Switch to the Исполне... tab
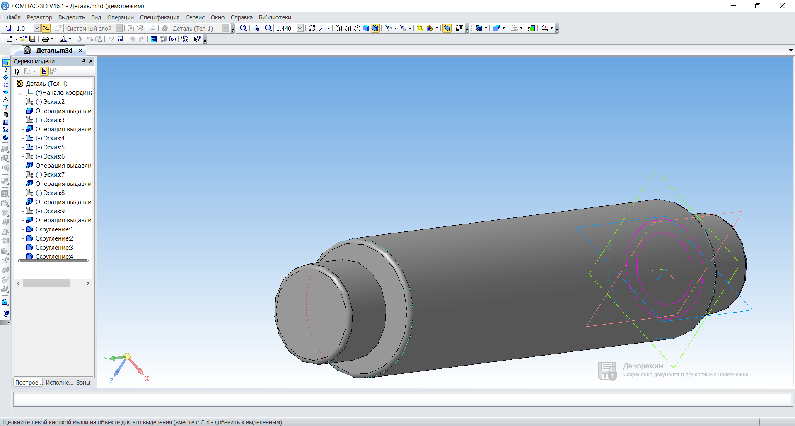 [x=59, y=383]
